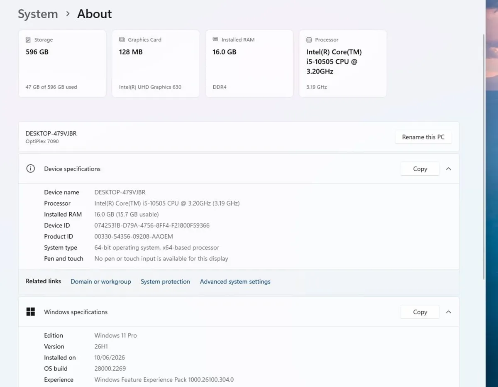Click the About breadcrumb title

[95, 14]
